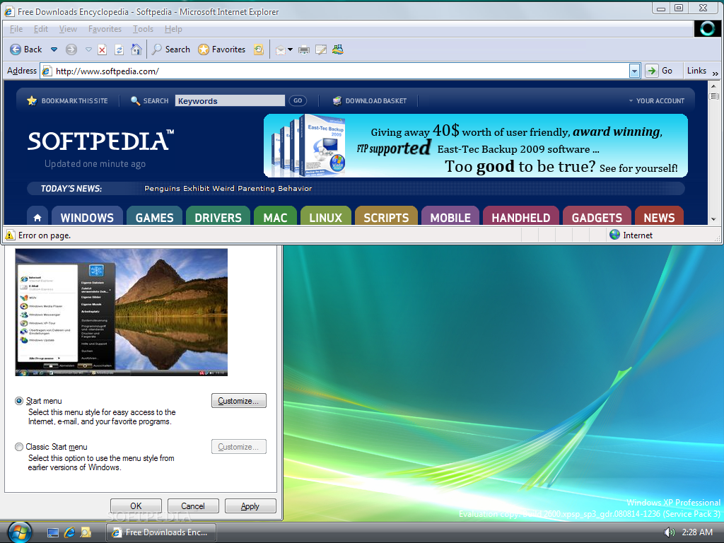Switch to the HANDHELD tab
Image resolution: width=724 pixels, height=543 pixels.
click(x=521, y=218)
